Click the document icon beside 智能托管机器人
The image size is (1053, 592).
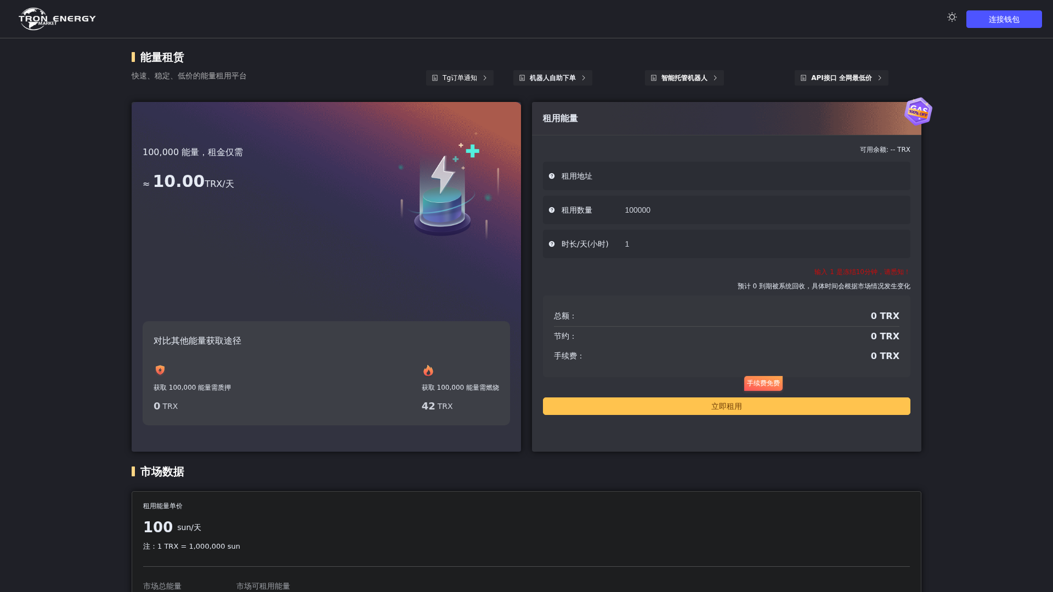pyautogui.click(x=654, y=78)
